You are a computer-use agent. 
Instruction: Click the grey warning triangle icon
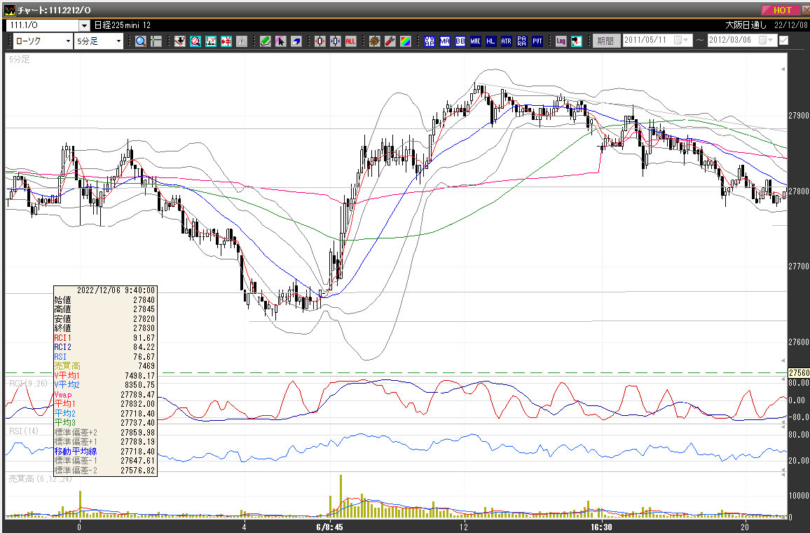[241, 41]
